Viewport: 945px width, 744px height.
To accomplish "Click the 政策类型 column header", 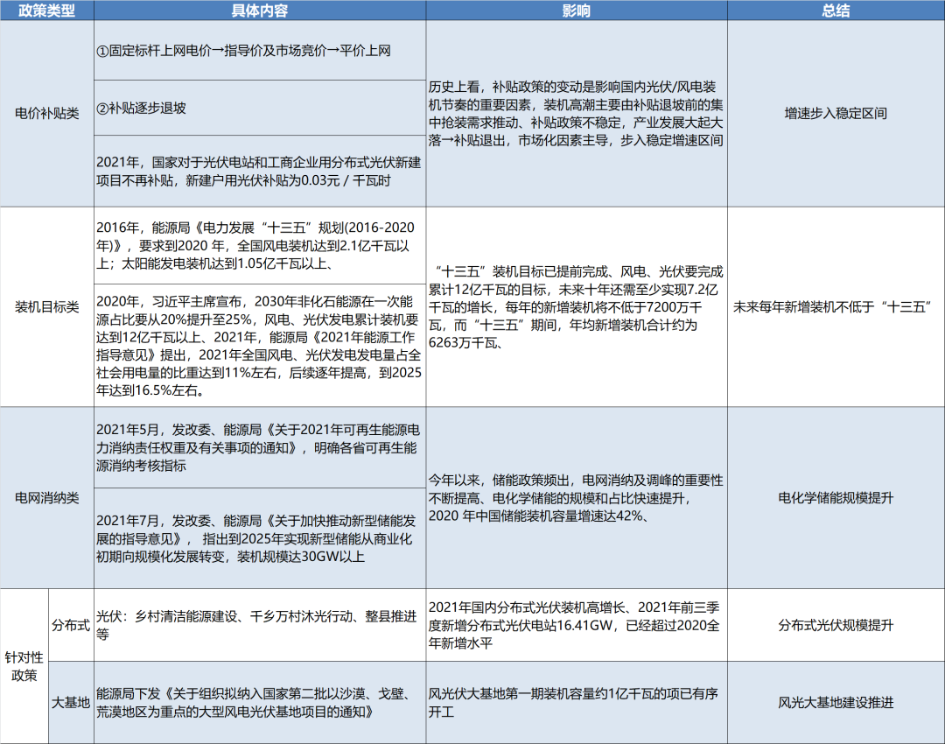I will coord(47,11).
